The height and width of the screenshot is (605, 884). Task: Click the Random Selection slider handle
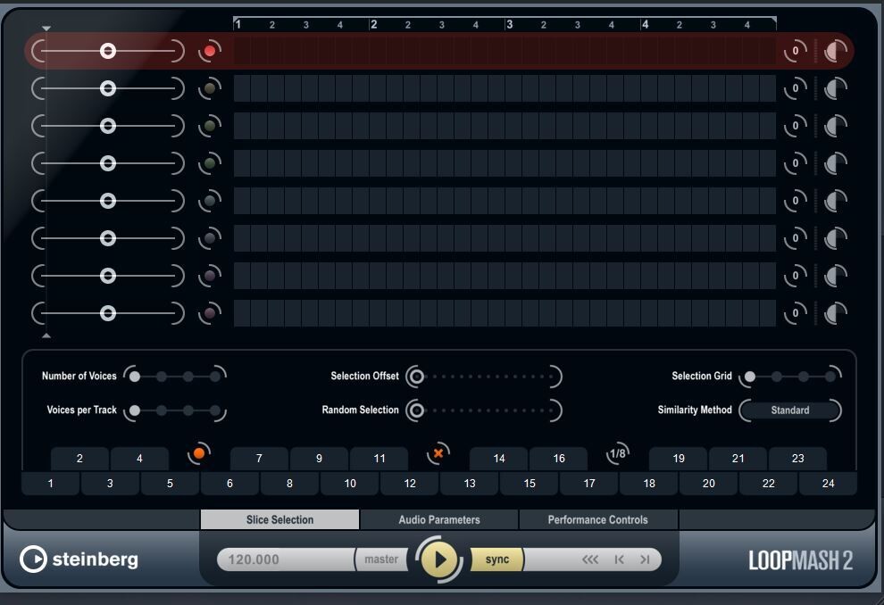415,410
